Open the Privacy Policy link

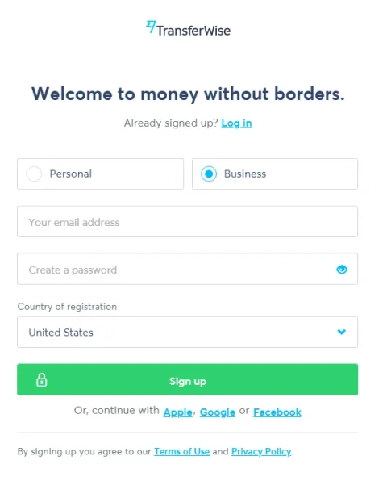click(x=261, y=451)
